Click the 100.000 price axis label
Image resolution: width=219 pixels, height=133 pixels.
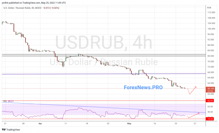[x=211, y=29]
